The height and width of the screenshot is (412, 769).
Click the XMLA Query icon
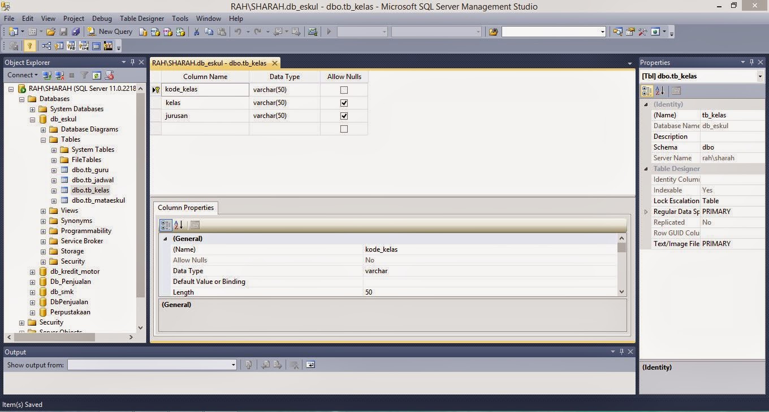[x=180, y=32]
